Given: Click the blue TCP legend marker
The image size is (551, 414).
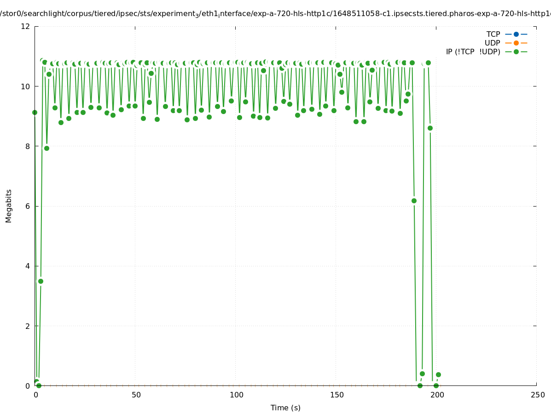Looking at the screenshot, I should click(x=516, y=34).
